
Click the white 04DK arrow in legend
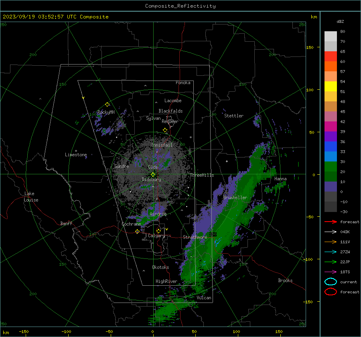331,232
